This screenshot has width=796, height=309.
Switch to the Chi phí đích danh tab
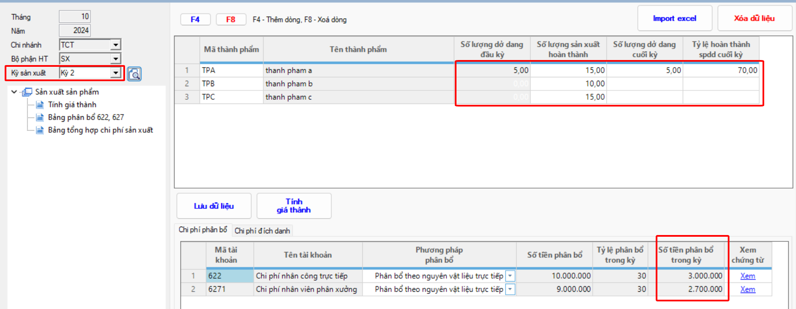click(x=262, y=231)
